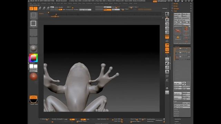Toggle PolyF polyframe display
Screen dimensions: 221x124
(167, 76)
